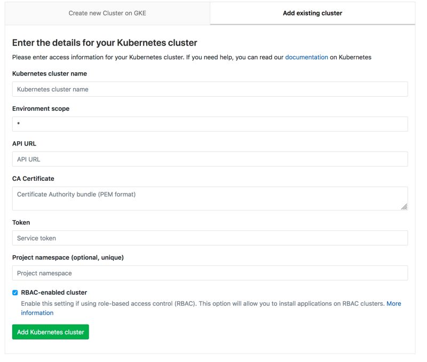Open the Kubernetes documentation link
This screenshot has width=427, height=362.
pos(307,57)
